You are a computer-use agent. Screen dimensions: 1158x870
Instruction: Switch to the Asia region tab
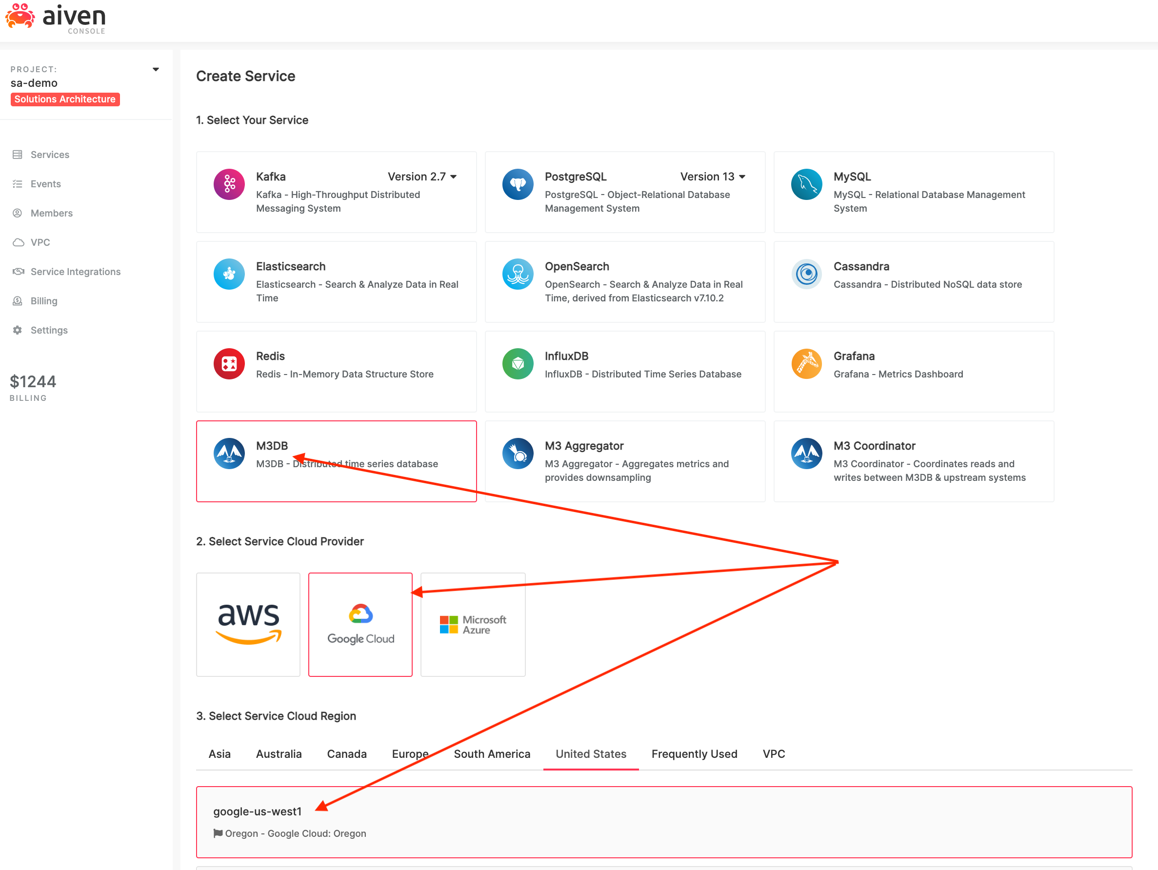[220, 754]
